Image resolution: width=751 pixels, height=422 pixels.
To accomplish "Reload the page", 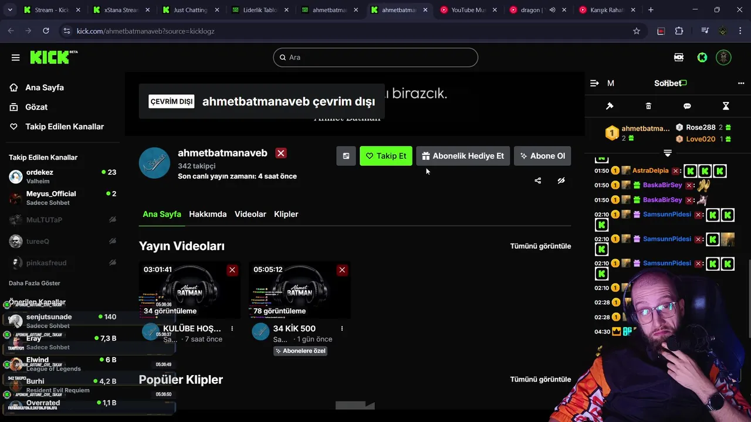I will pyautogui.click(x=46, y=31).
